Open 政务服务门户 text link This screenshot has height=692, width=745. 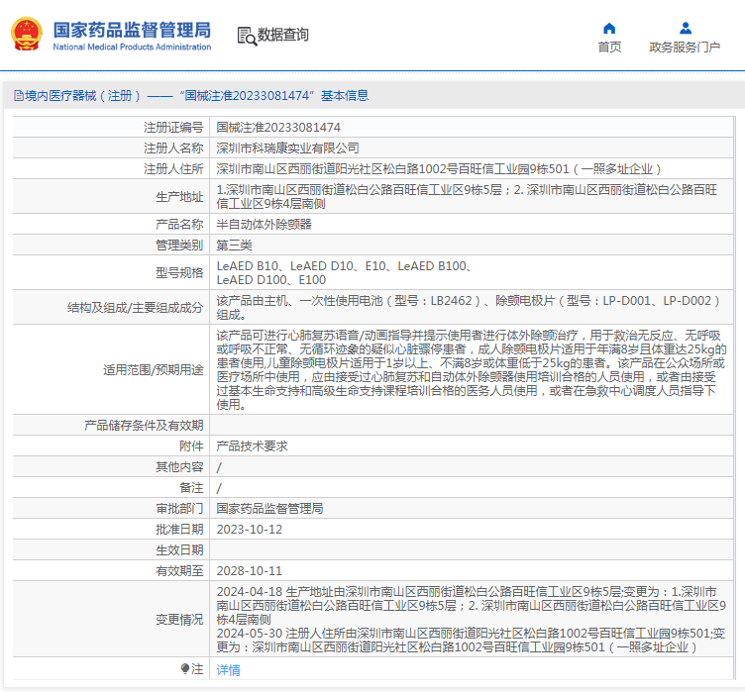coord(685,47)
